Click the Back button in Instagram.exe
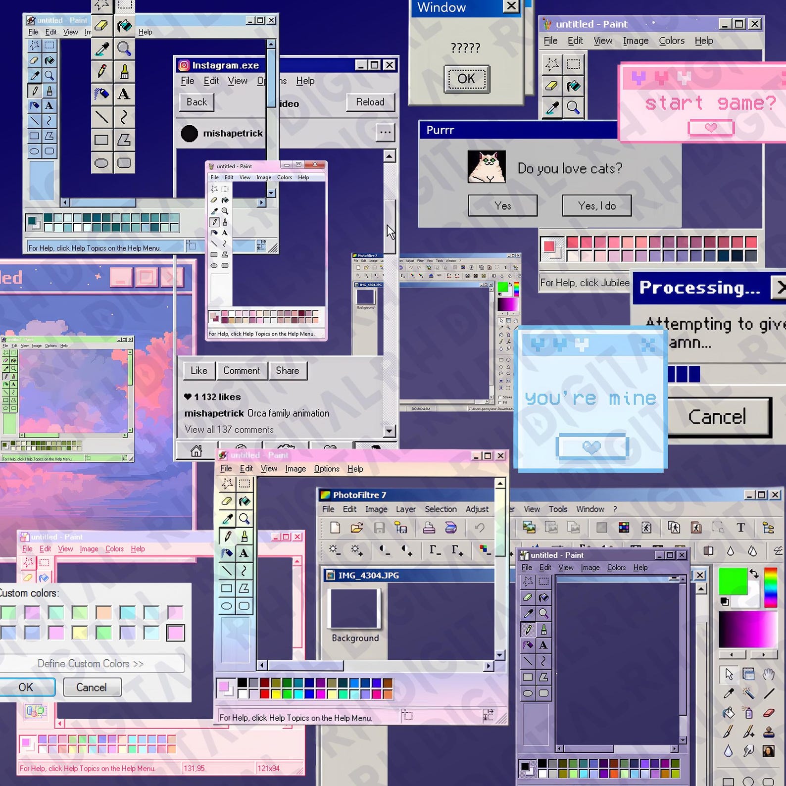786x786 pixels. coord(196,102)
